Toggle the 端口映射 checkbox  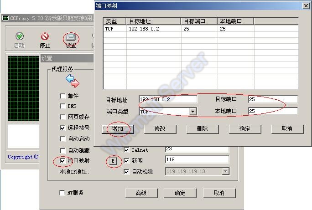[x=62, y=161]
